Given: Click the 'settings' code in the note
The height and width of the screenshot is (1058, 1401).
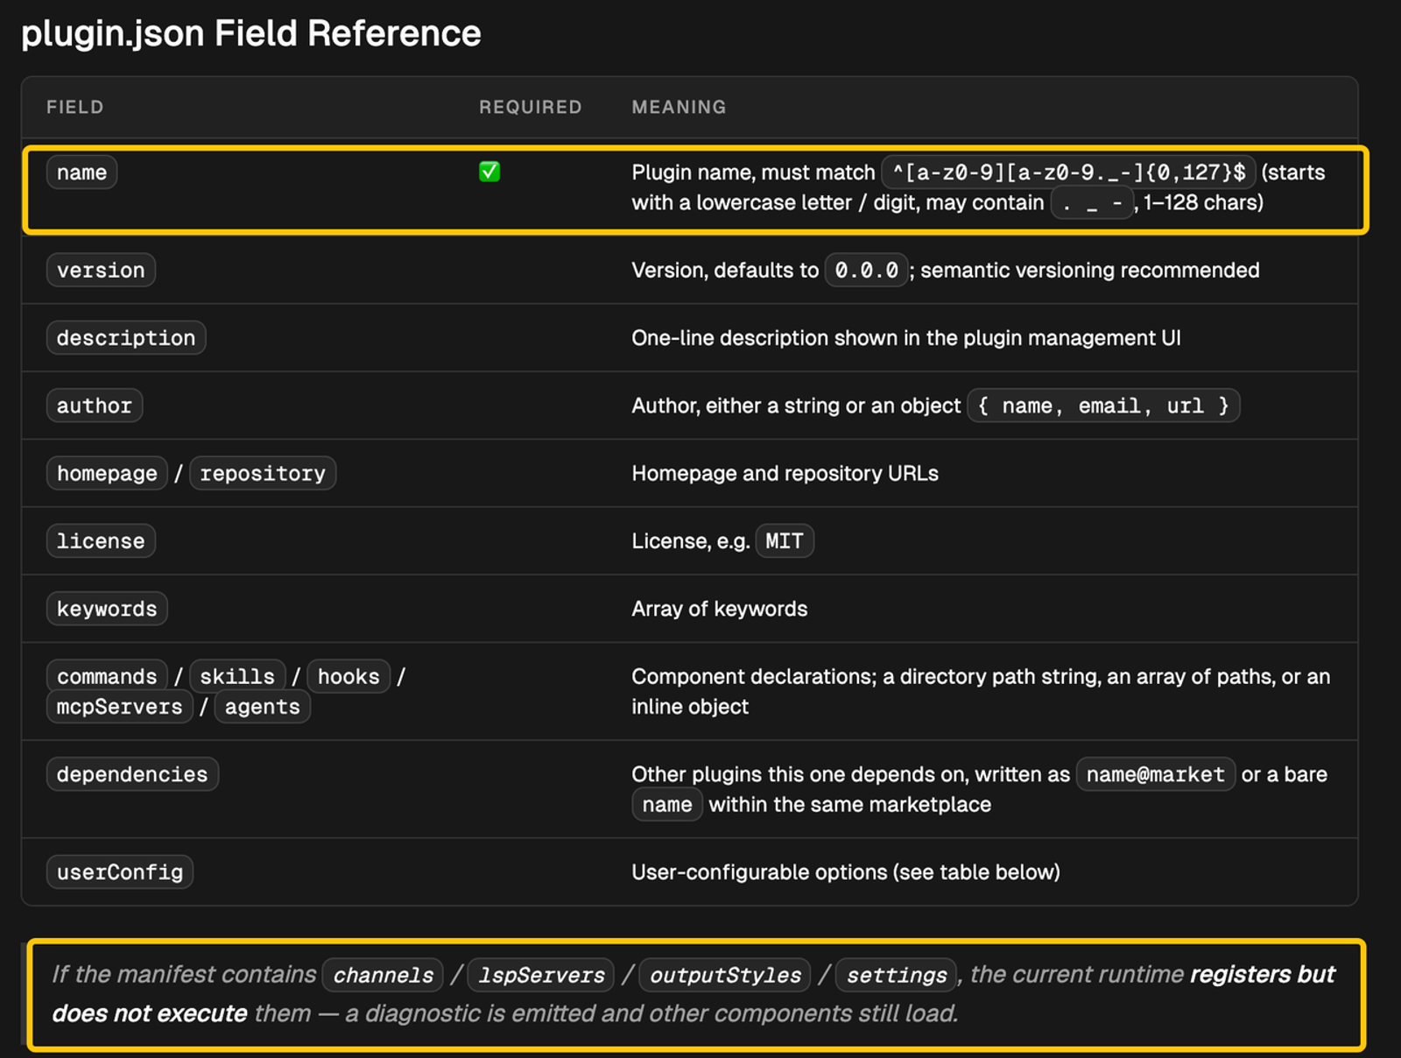Looking at the screenshot, I should [x=897, y=975].
